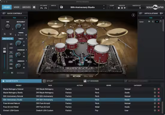Toggle the RVB module on master strip
This screenshot has width=165, height=115.
pyautogui.click(x=11, y=64)
